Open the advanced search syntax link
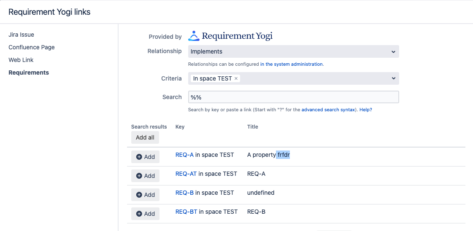 pyautogui.click(x=329, y=110)
